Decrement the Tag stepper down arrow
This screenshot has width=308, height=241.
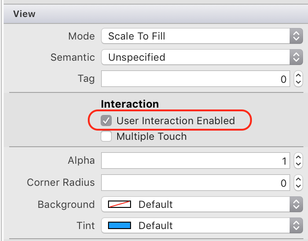298,82
